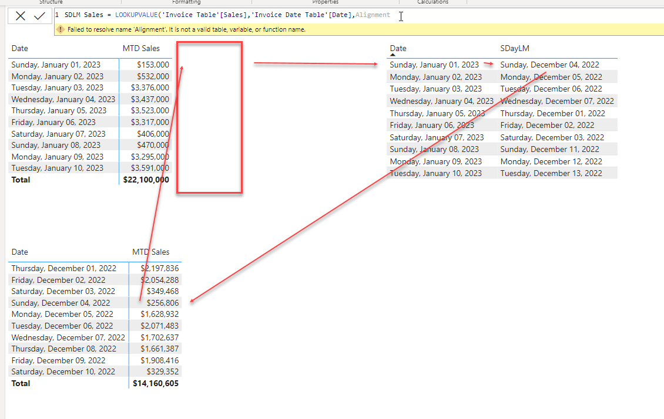Click the SDayLM column header
Screen dimensions: 664x419
tap(515, 48)
